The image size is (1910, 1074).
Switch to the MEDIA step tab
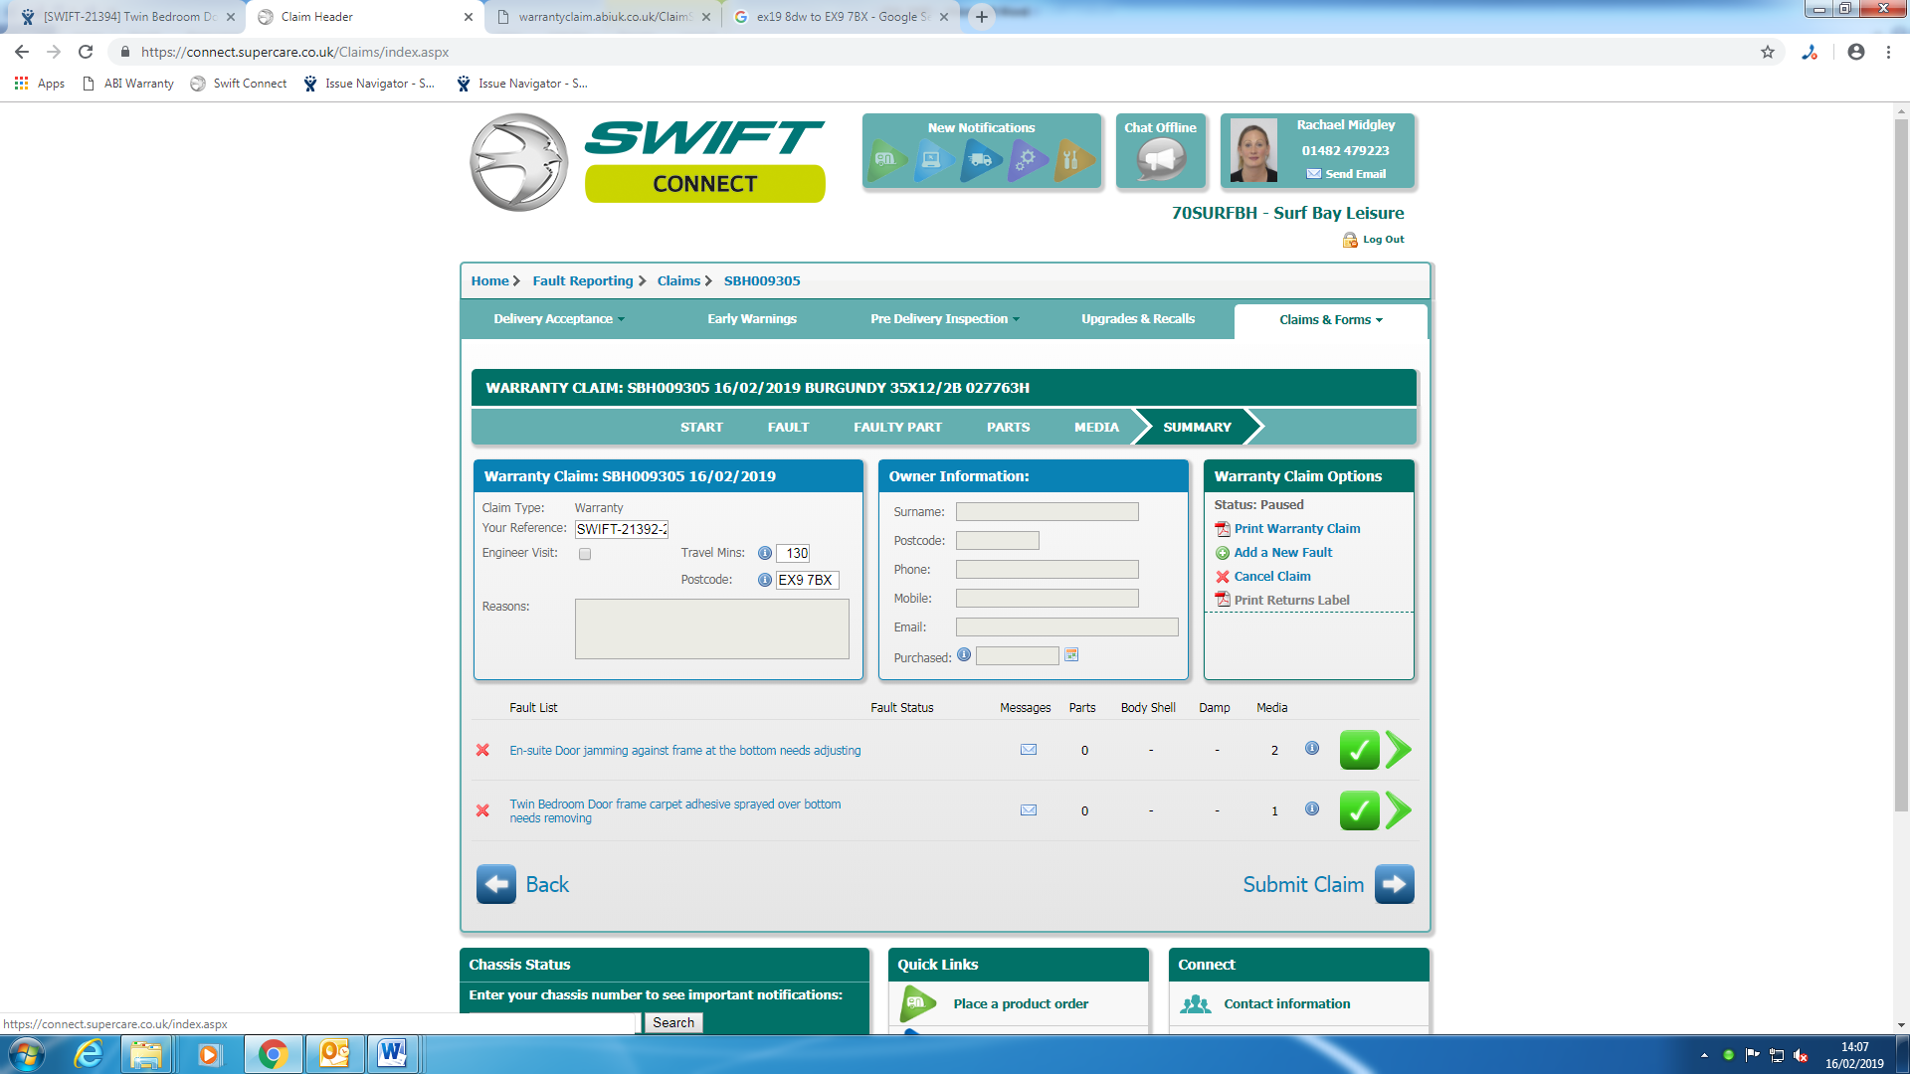click(x=1096, y=427)
